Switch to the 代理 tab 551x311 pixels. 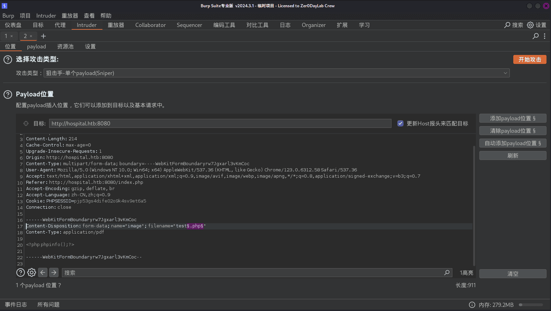pos(60,25)
